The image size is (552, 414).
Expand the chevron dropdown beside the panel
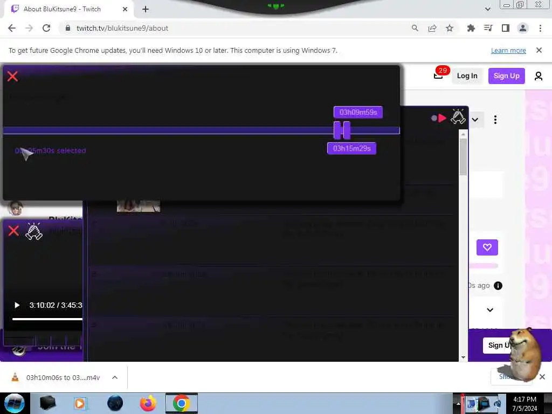pos(475,120)
